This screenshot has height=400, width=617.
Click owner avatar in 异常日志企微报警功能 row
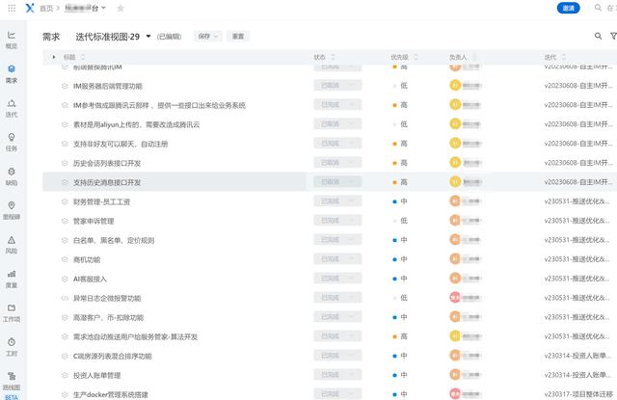[455, 298]
